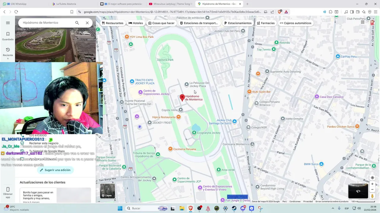380x213 pixels.
Task: Open the Capas layers switcher
Action: click(107, 191)
